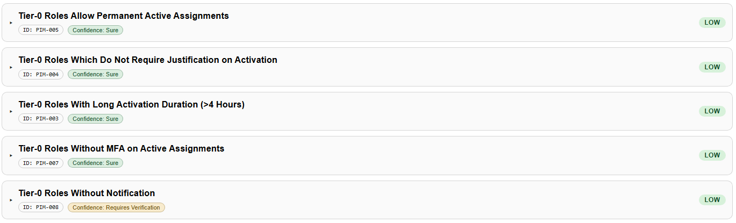The image size is (736, 223).
Task: Click LOW severity badge on Without Notification row
Action: [x=712, y=200]
